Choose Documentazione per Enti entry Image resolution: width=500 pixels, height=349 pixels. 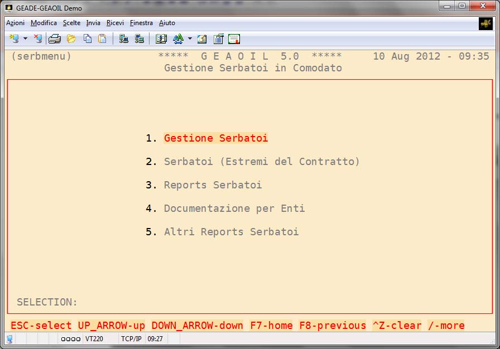click(234, 209)
